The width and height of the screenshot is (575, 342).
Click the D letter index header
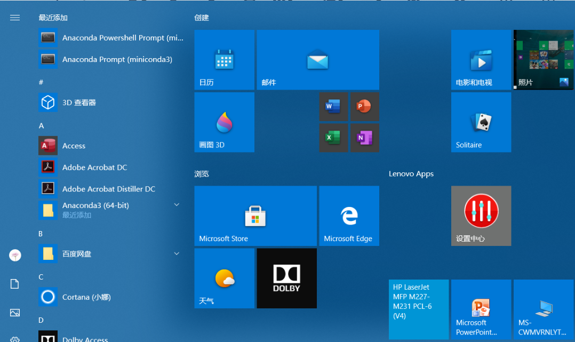[x=41, y=320]
